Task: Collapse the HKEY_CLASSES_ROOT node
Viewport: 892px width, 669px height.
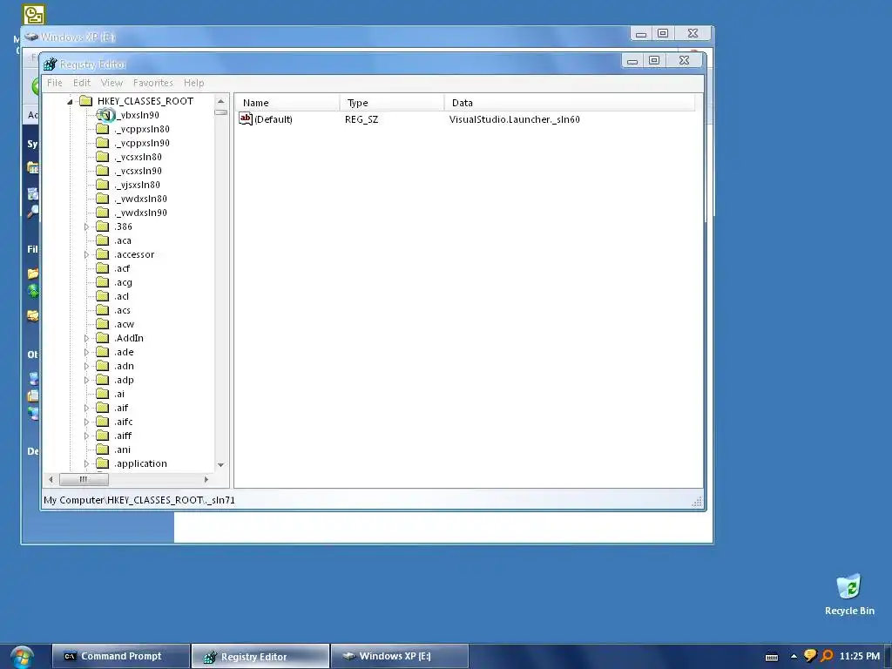Action: (x=70, y=102)
